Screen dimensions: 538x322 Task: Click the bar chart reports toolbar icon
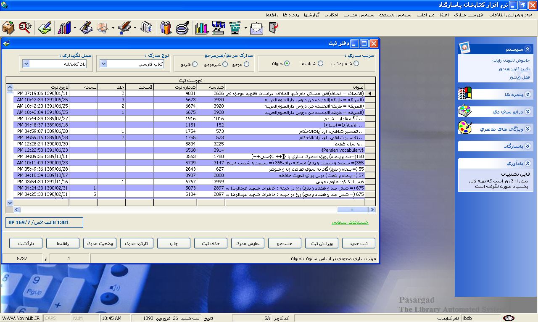[x=202, y=28]
